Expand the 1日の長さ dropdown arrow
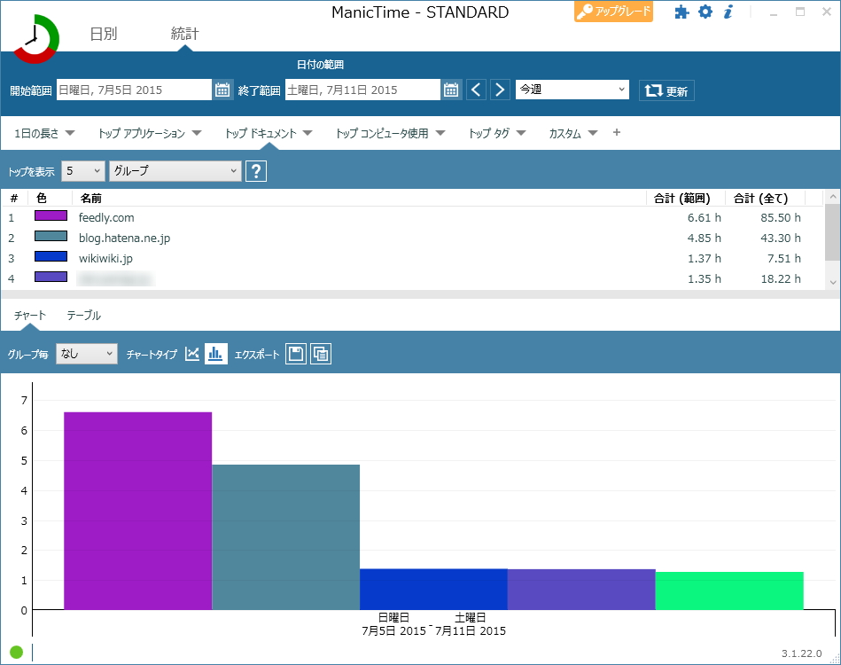 tap(70, 133)
